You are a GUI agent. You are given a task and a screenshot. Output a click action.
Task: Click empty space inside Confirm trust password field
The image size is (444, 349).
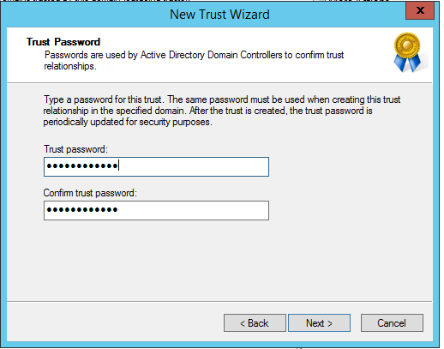click(195, 210)
